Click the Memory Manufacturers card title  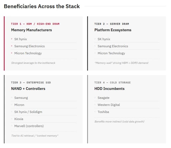coord(31,30)
